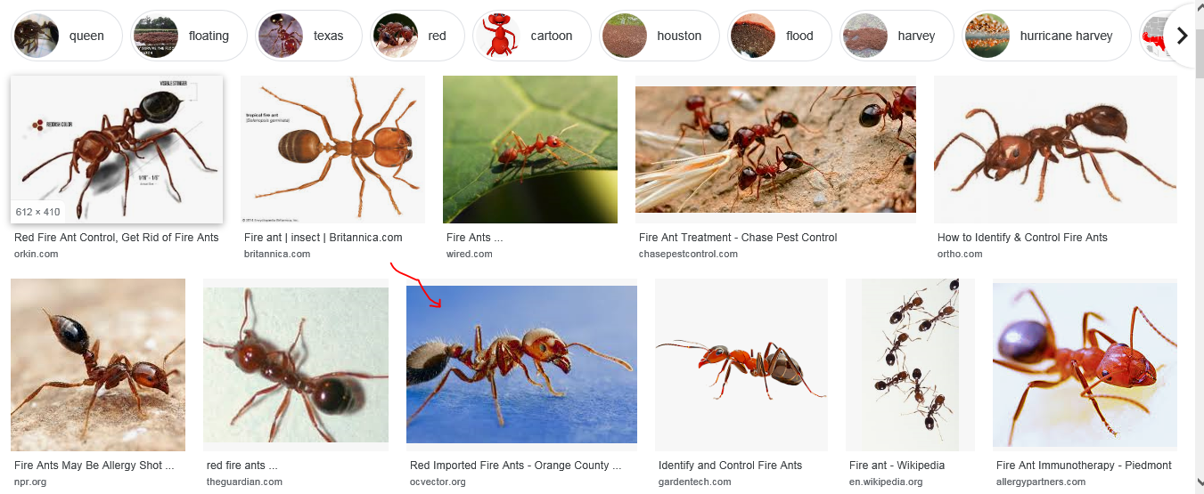Viewport: 1204px width, 494px height.
Task: Open the Orkin red fire ant image
Action: [x=116, y=149]
